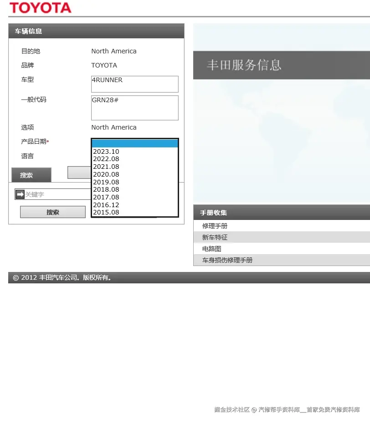Click the 车型 field showing 4RUNNER
The image size is (370, 423).
pos(134,84)
